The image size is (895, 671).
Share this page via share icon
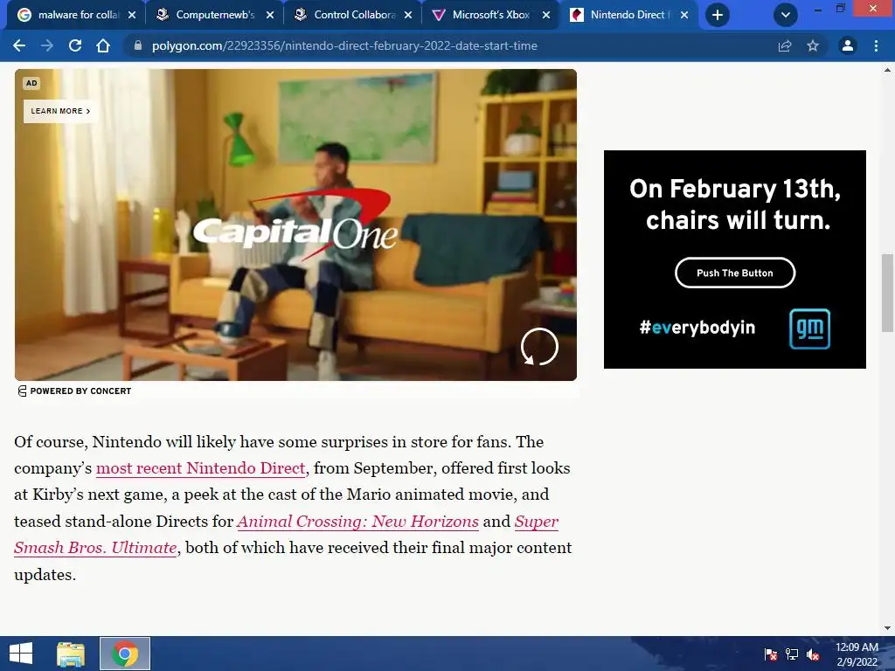click(785, 45)
